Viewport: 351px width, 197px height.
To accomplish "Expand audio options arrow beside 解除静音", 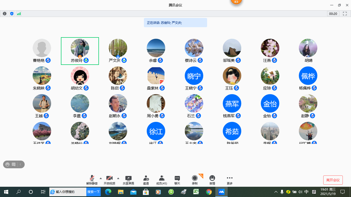I will (x=100, y=178).
